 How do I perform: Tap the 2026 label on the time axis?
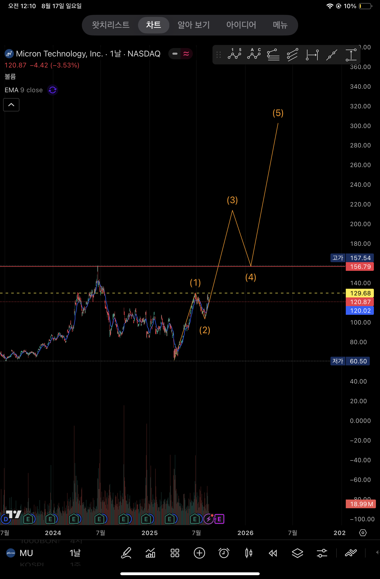pos(245,533)
